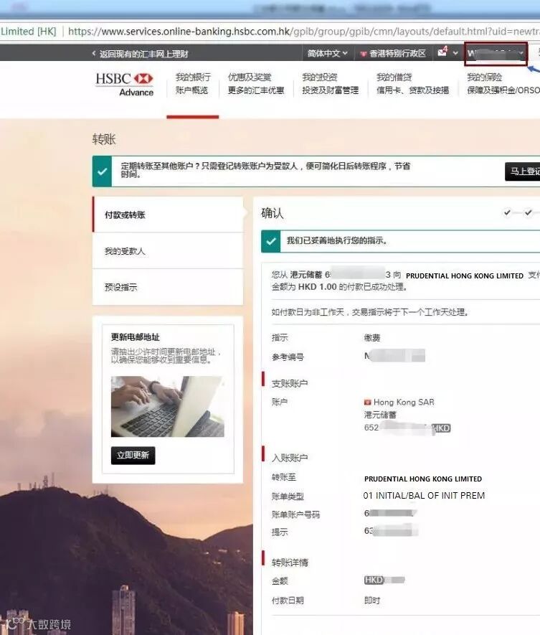Open the mail messages envelope icon

point(442,52)
